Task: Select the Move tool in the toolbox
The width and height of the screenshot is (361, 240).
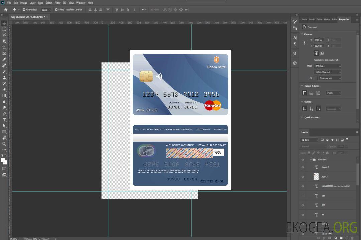Action: (4, 23)
